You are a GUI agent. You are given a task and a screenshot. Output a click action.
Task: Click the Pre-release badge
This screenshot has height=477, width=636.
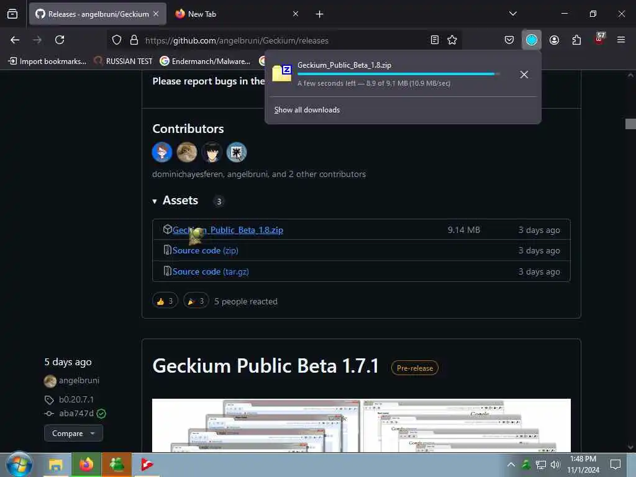pos(414,368)
